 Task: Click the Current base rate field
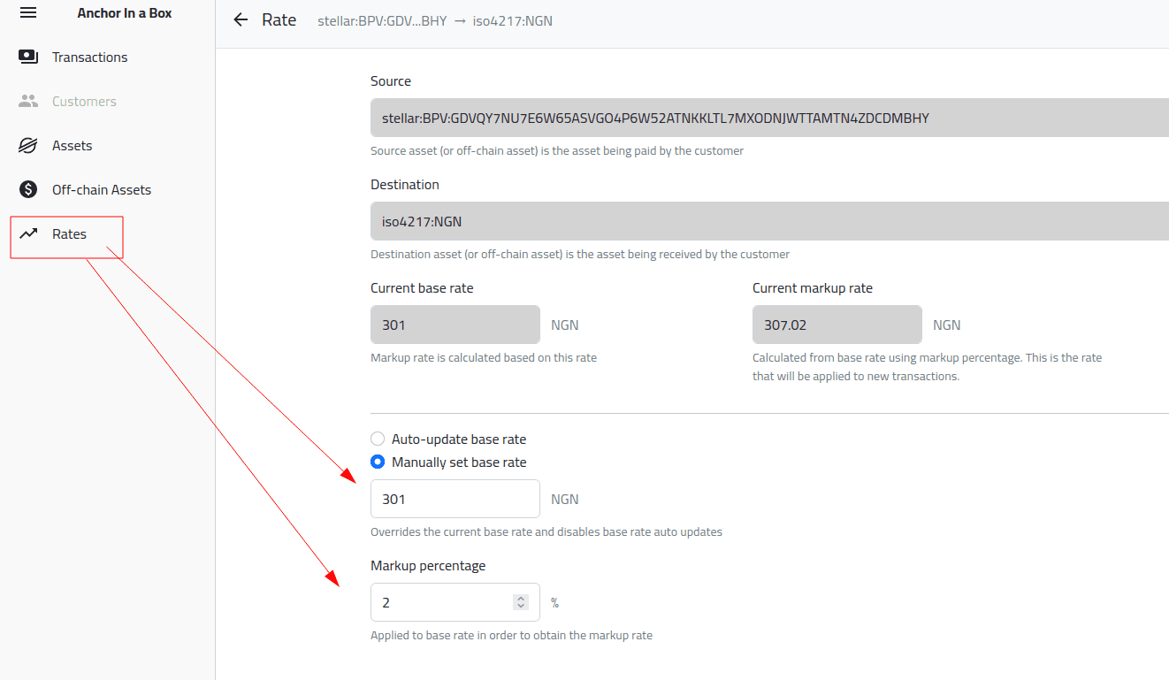tap(455, 325)
